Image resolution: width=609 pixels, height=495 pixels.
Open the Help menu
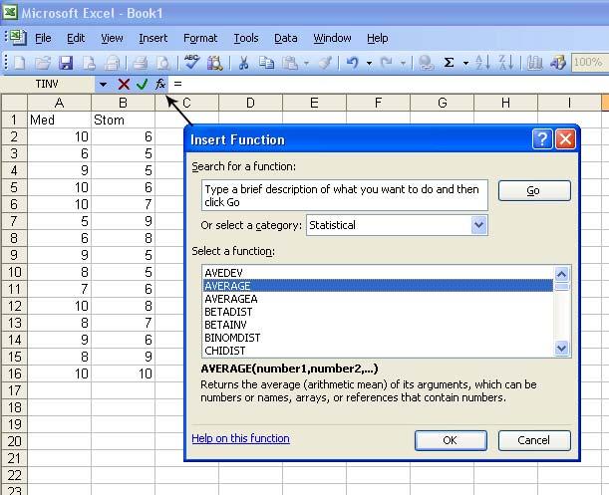click(x=377, y=38)
